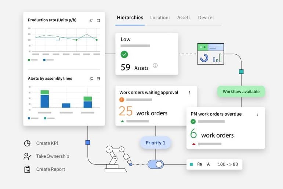Open calendar icon on Production rate chart
Image resolution: width=283 pixels, height=189 pixels.
pyautogui.click(x=98, y=20)
